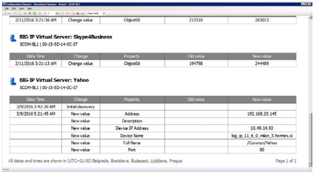Select the cell '2/11/2016 3:21:13 AM'
Viewport: 315px width, 174px height.
[x=36, y=64]
